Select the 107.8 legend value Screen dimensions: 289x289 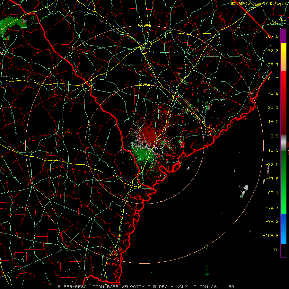pyautogui.click(x=272, y=36)
